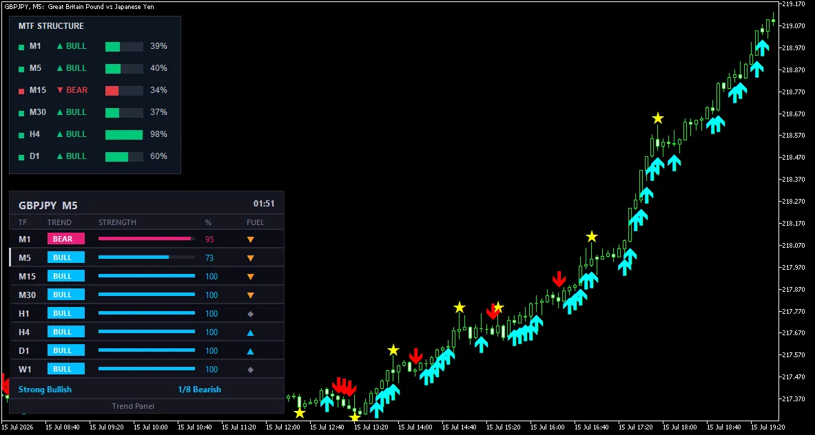815x435 pixels.
Task: Click the pink strength bar in the M1 row
Action: coord(145,239)
